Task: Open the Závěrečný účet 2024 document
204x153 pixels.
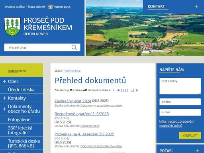Action: (73, 101)
